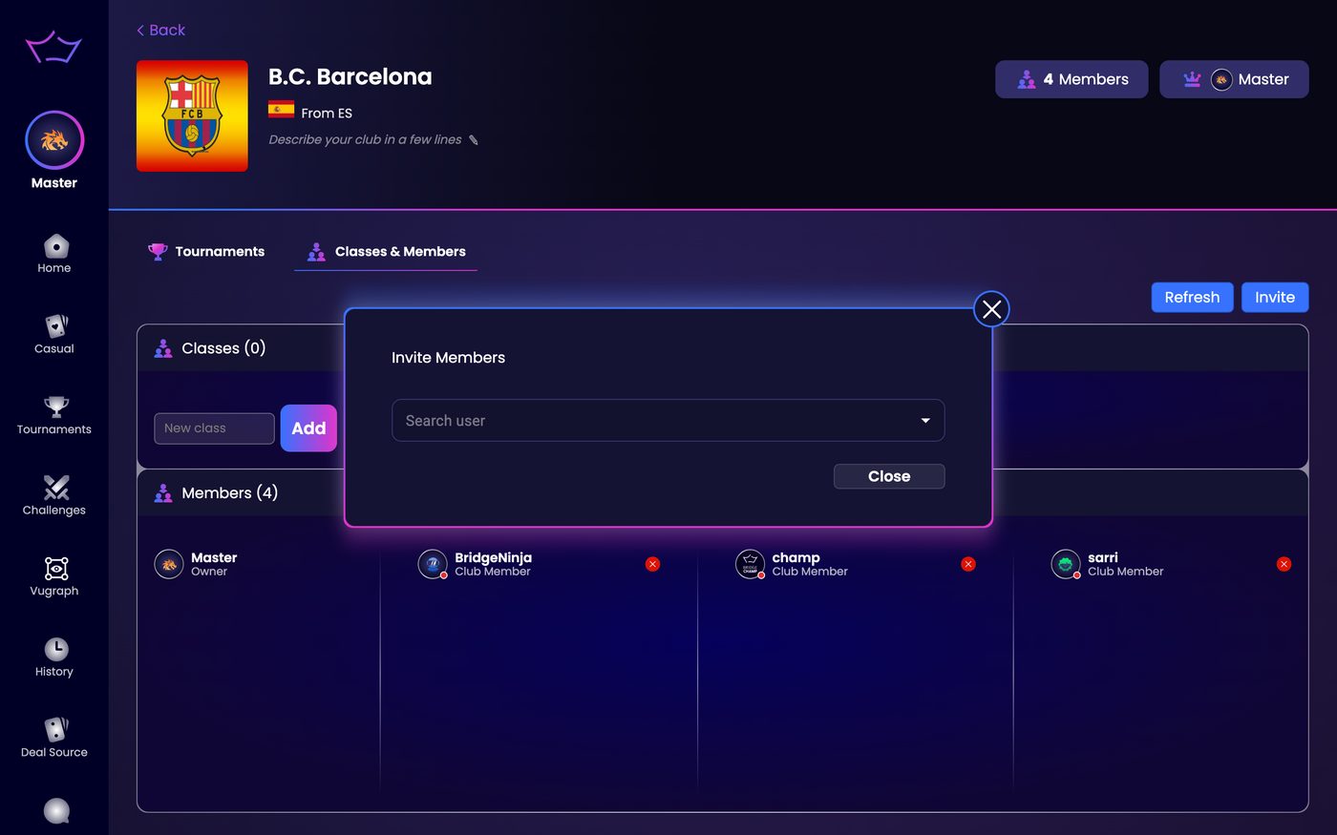Expand the Search user dropdown arrow

pos(925,421)
